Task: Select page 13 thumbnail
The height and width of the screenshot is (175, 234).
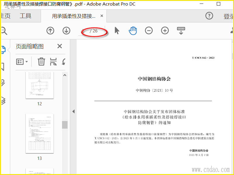Action: click(x=39, y=134)
